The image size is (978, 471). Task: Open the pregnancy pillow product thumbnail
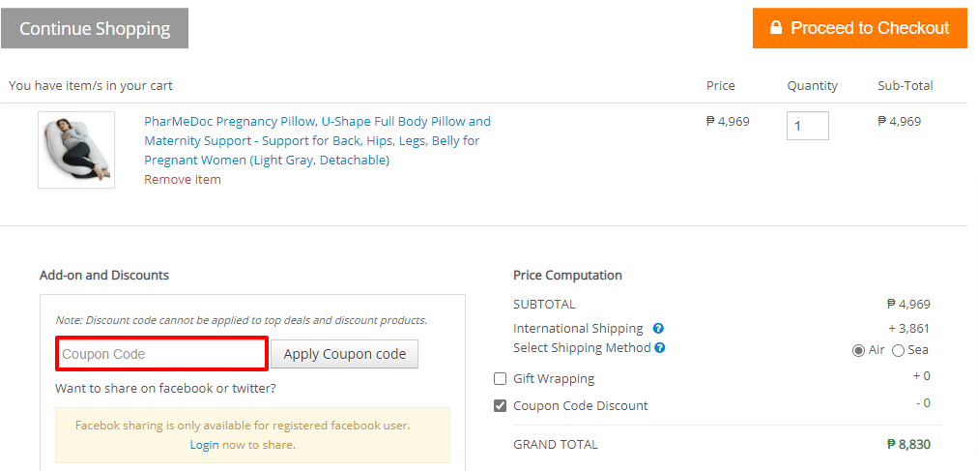tap(76, 150)
